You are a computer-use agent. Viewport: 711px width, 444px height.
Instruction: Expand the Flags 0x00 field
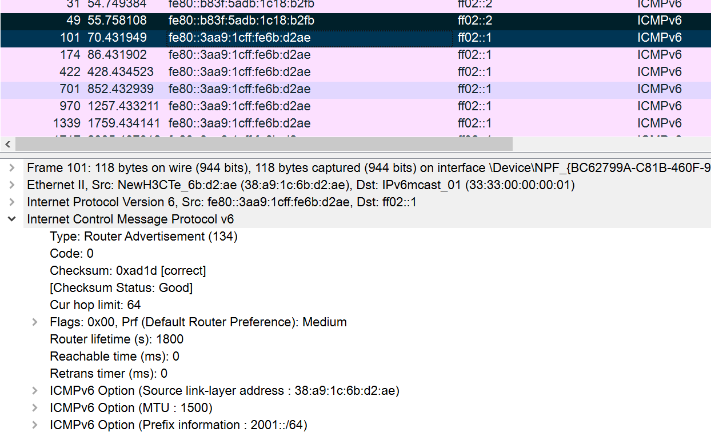click(x=35, y=322)
